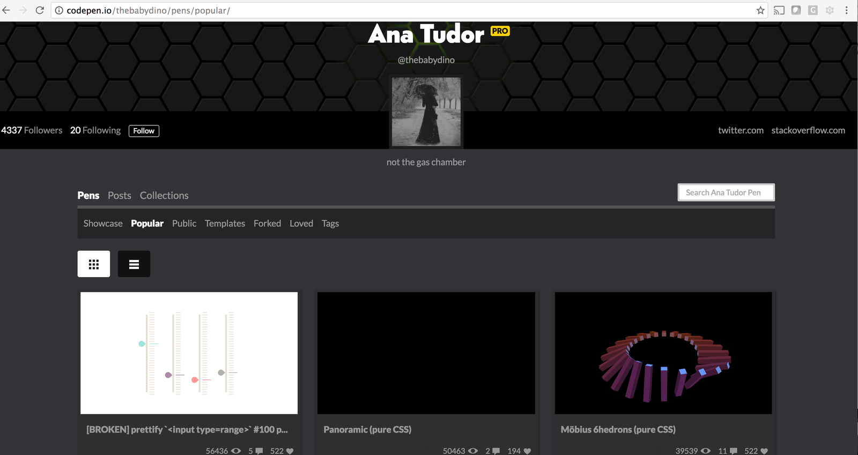This screenshot has width=858, height=455.
Task: Open the Templates sub-tab
Action: click(x=225, y=223)
